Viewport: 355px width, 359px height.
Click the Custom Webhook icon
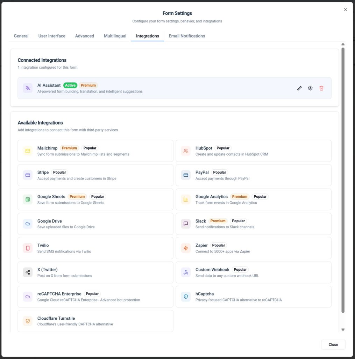[x=186, y=272]
